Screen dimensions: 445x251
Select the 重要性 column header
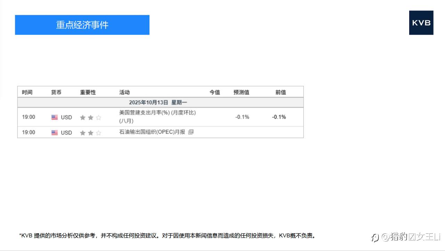click(x=88, y=92)
